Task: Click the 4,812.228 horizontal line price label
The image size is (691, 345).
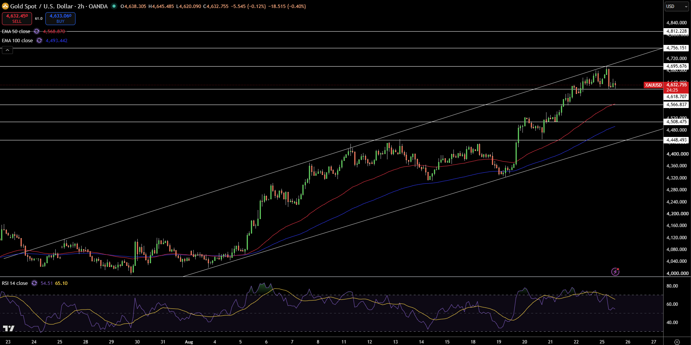Action: tap(677, 31)
